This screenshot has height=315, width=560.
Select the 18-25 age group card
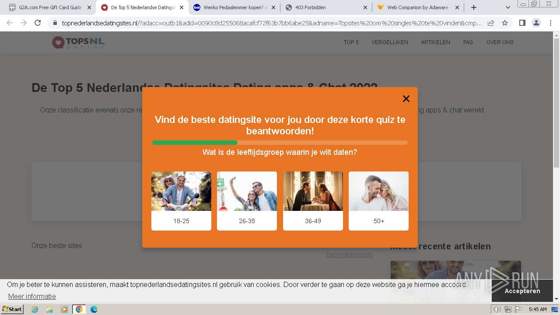[181, 201]
